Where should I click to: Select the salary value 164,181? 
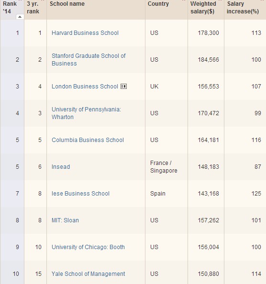(x=208, y=140)
